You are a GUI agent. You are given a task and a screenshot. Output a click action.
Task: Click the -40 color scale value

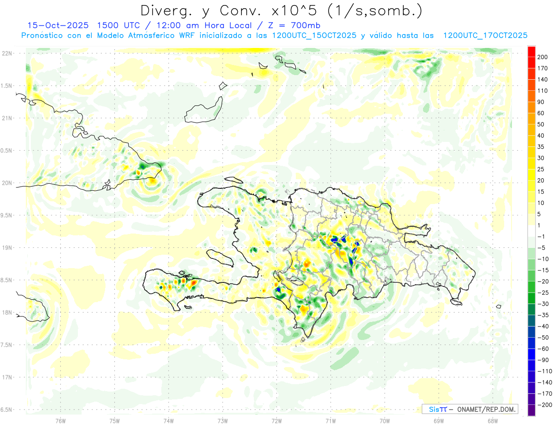pos(543,327)
